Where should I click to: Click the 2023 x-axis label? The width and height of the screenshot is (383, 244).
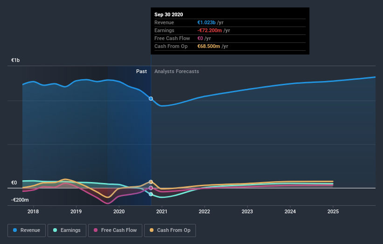pyautogui.click(x=247, y=211)
